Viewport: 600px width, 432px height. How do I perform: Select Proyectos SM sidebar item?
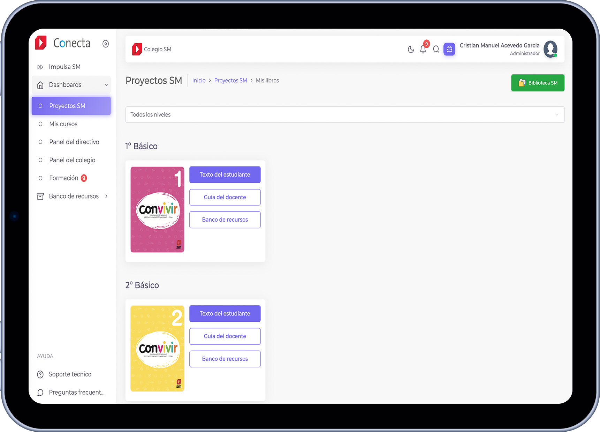(x=71, y=106)
